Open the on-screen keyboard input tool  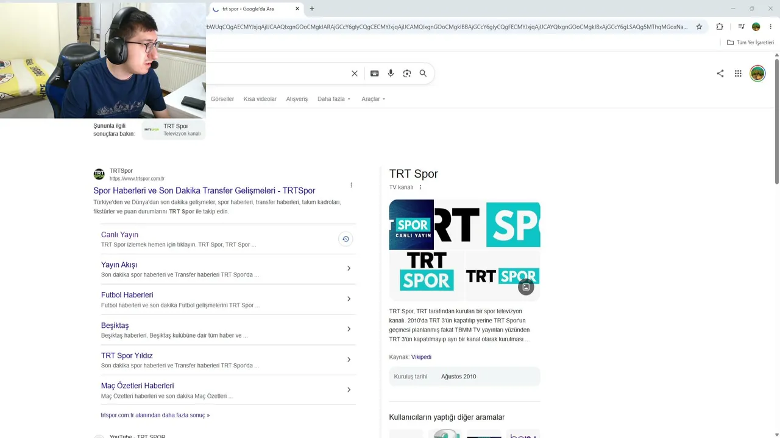pyautogui.click(x=375, y=74)
